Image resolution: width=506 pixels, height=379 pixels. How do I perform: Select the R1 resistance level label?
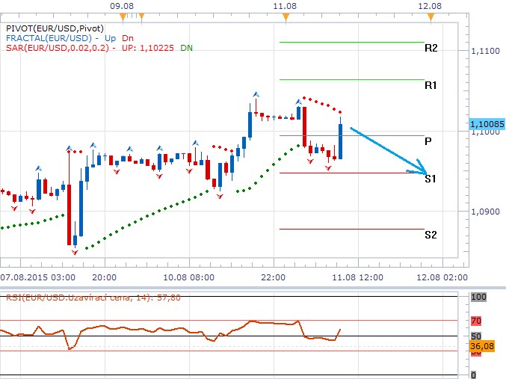coord(431,85)
